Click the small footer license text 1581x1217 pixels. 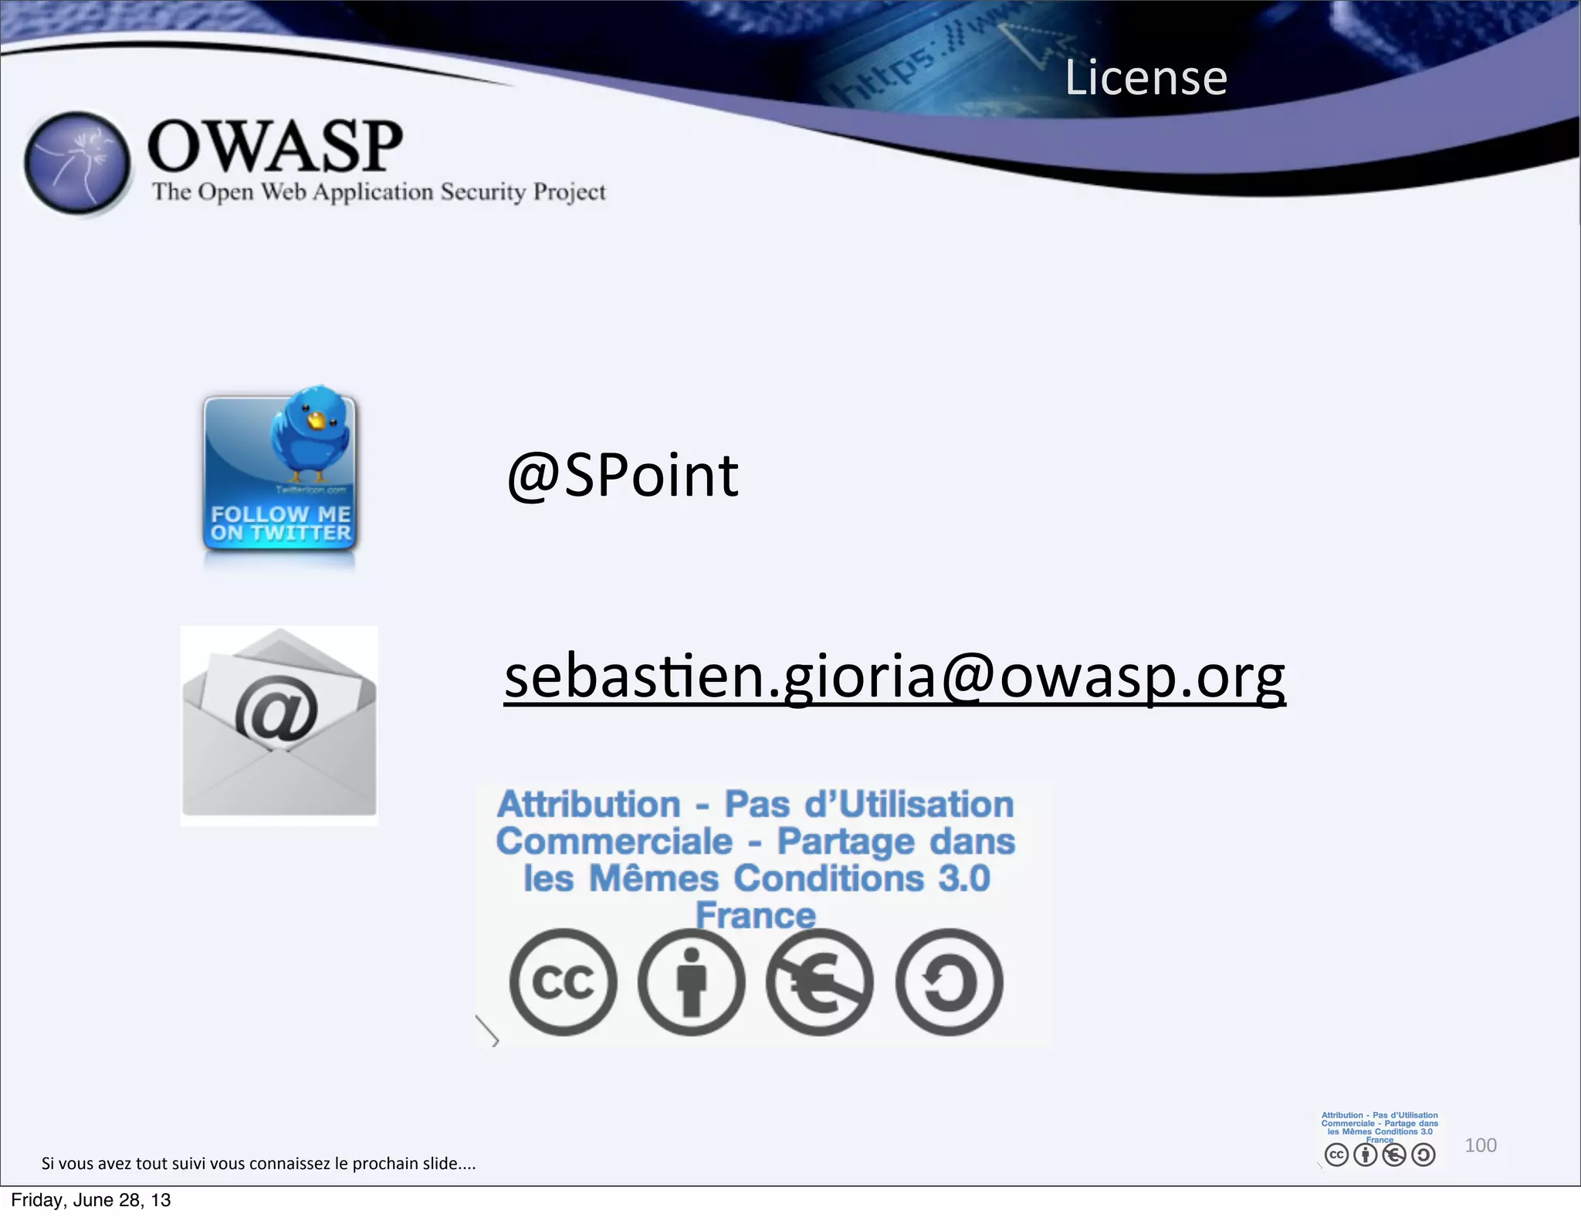click(1380, 1127)
